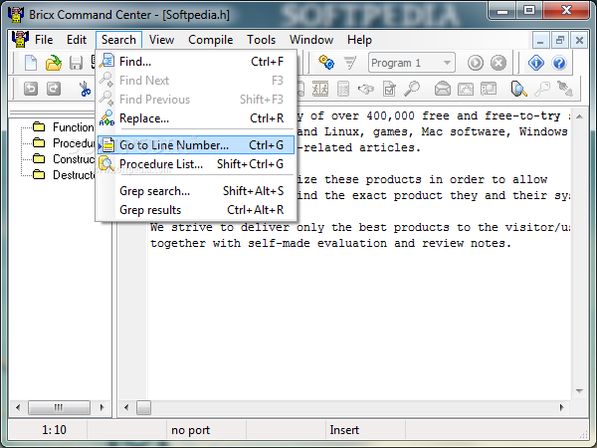Click the 'Insert' status bar entry
Image resolution: width=597 pixels, height=448 pixels.
[x=344, y=430]
